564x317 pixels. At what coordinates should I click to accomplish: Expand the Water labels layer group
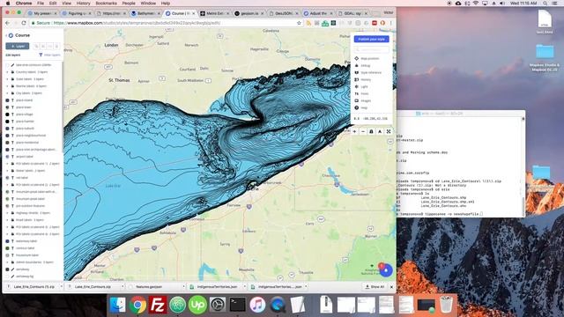pyautogui.click(x=8, y=171)
